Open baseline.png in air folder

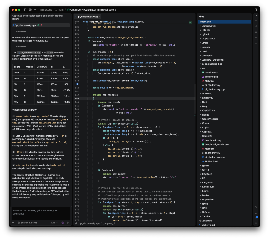pyautogui.click(x=211, y=77)
